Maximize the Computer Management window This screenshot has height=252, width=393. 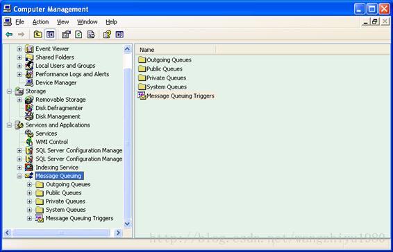click(x=372, y=9)
